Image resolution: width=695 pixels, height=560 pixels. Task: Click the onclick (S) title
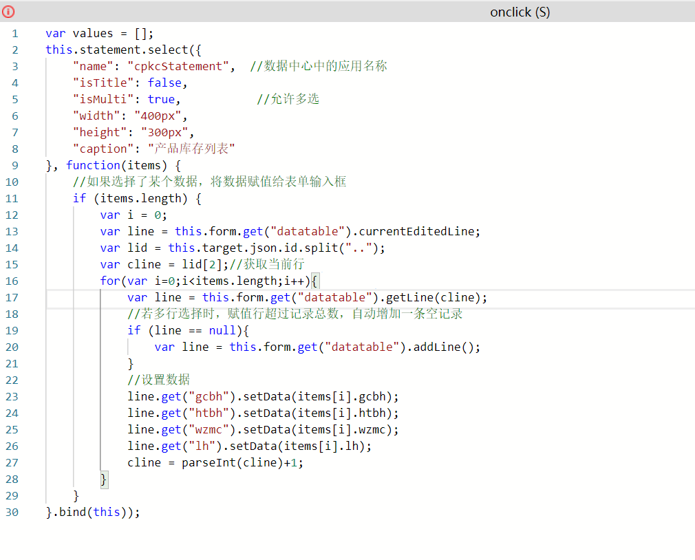(520, 12)
